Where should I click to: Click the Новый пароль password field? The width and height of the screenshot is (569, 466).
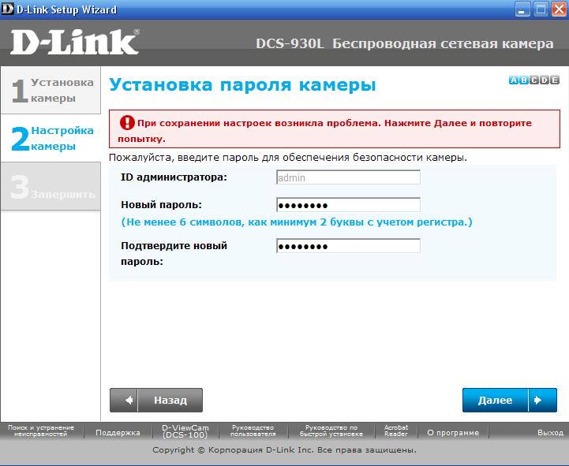tap(348, 205)
